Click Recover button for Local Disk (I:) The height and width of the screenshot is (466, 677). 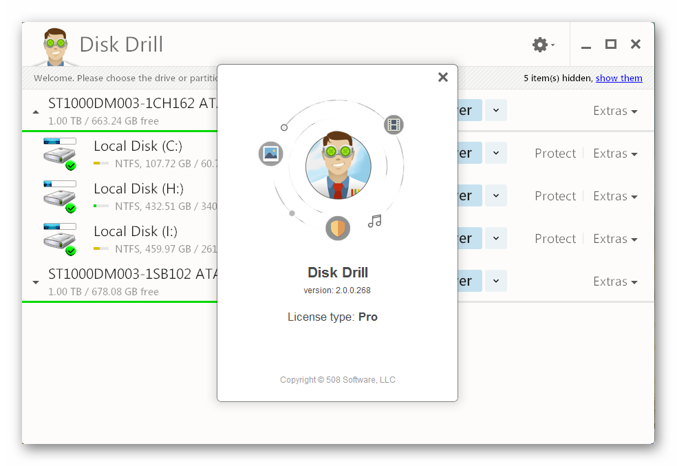(x=470, y=238)
